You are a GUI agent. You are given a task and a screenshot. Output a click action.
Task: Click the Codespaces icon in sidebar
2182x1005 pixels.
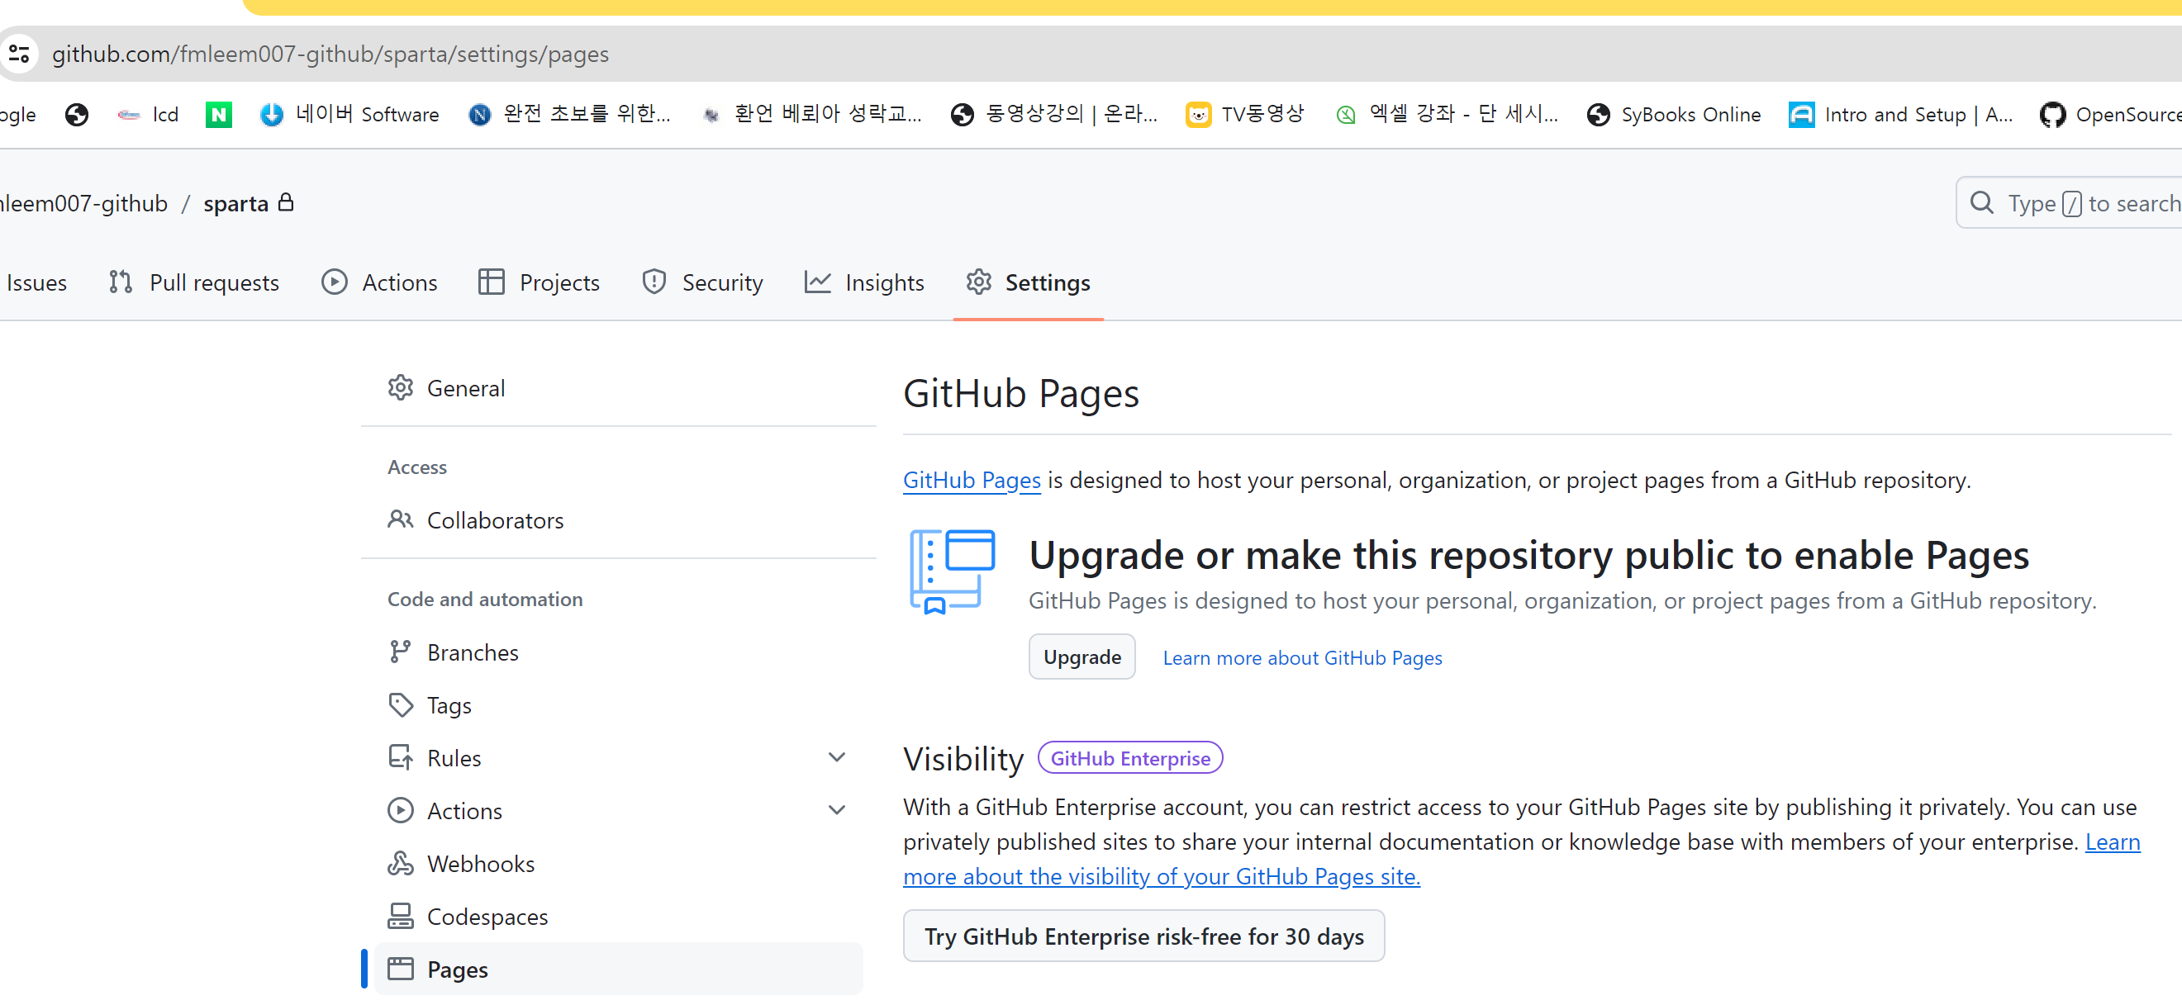[x=401, y=916]
